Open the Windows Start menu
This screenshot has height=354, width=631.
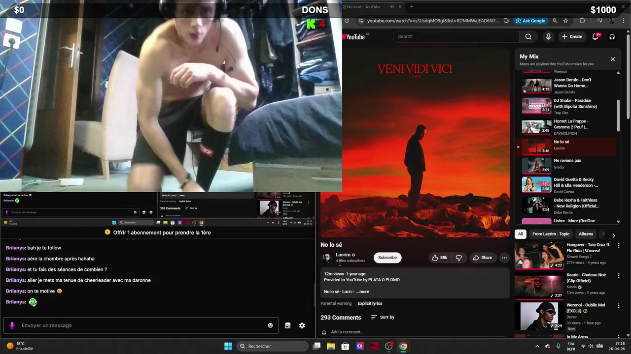point(228,346)
